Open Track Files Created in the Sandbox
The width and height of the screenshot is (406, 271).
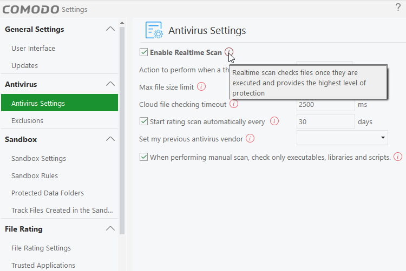click(62, 210)
